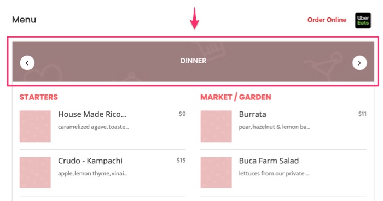The height and width of the screenshot is (201, 383).
Task: Select the Buca Farm Salad title
Action: click(269, 161)
